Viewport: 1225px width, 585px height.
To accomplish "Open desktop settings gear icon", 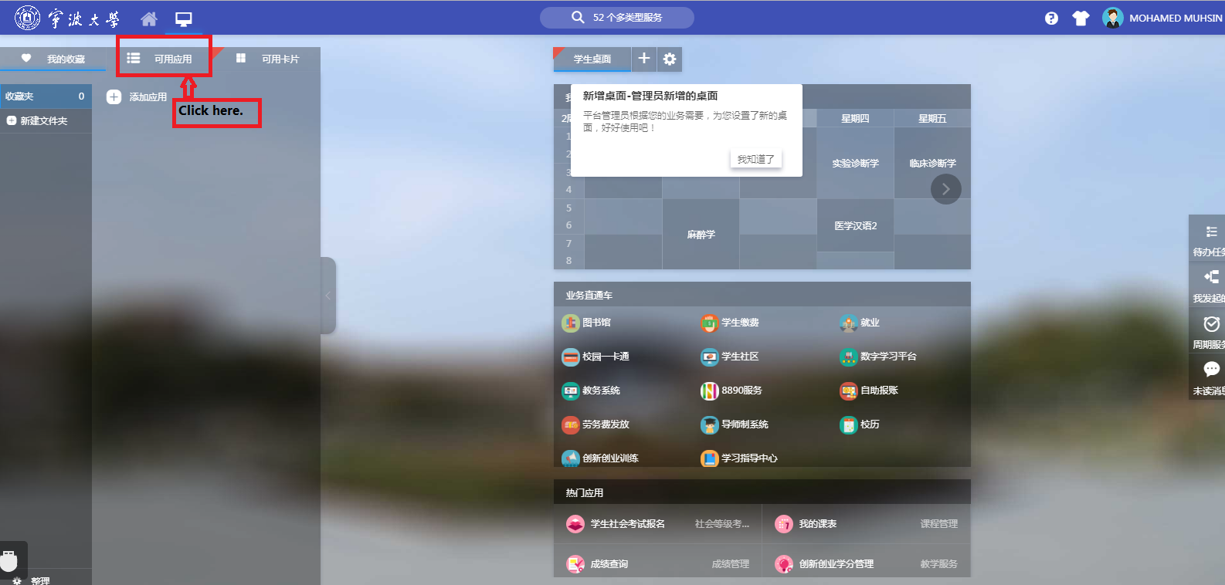I will point(670,59).
